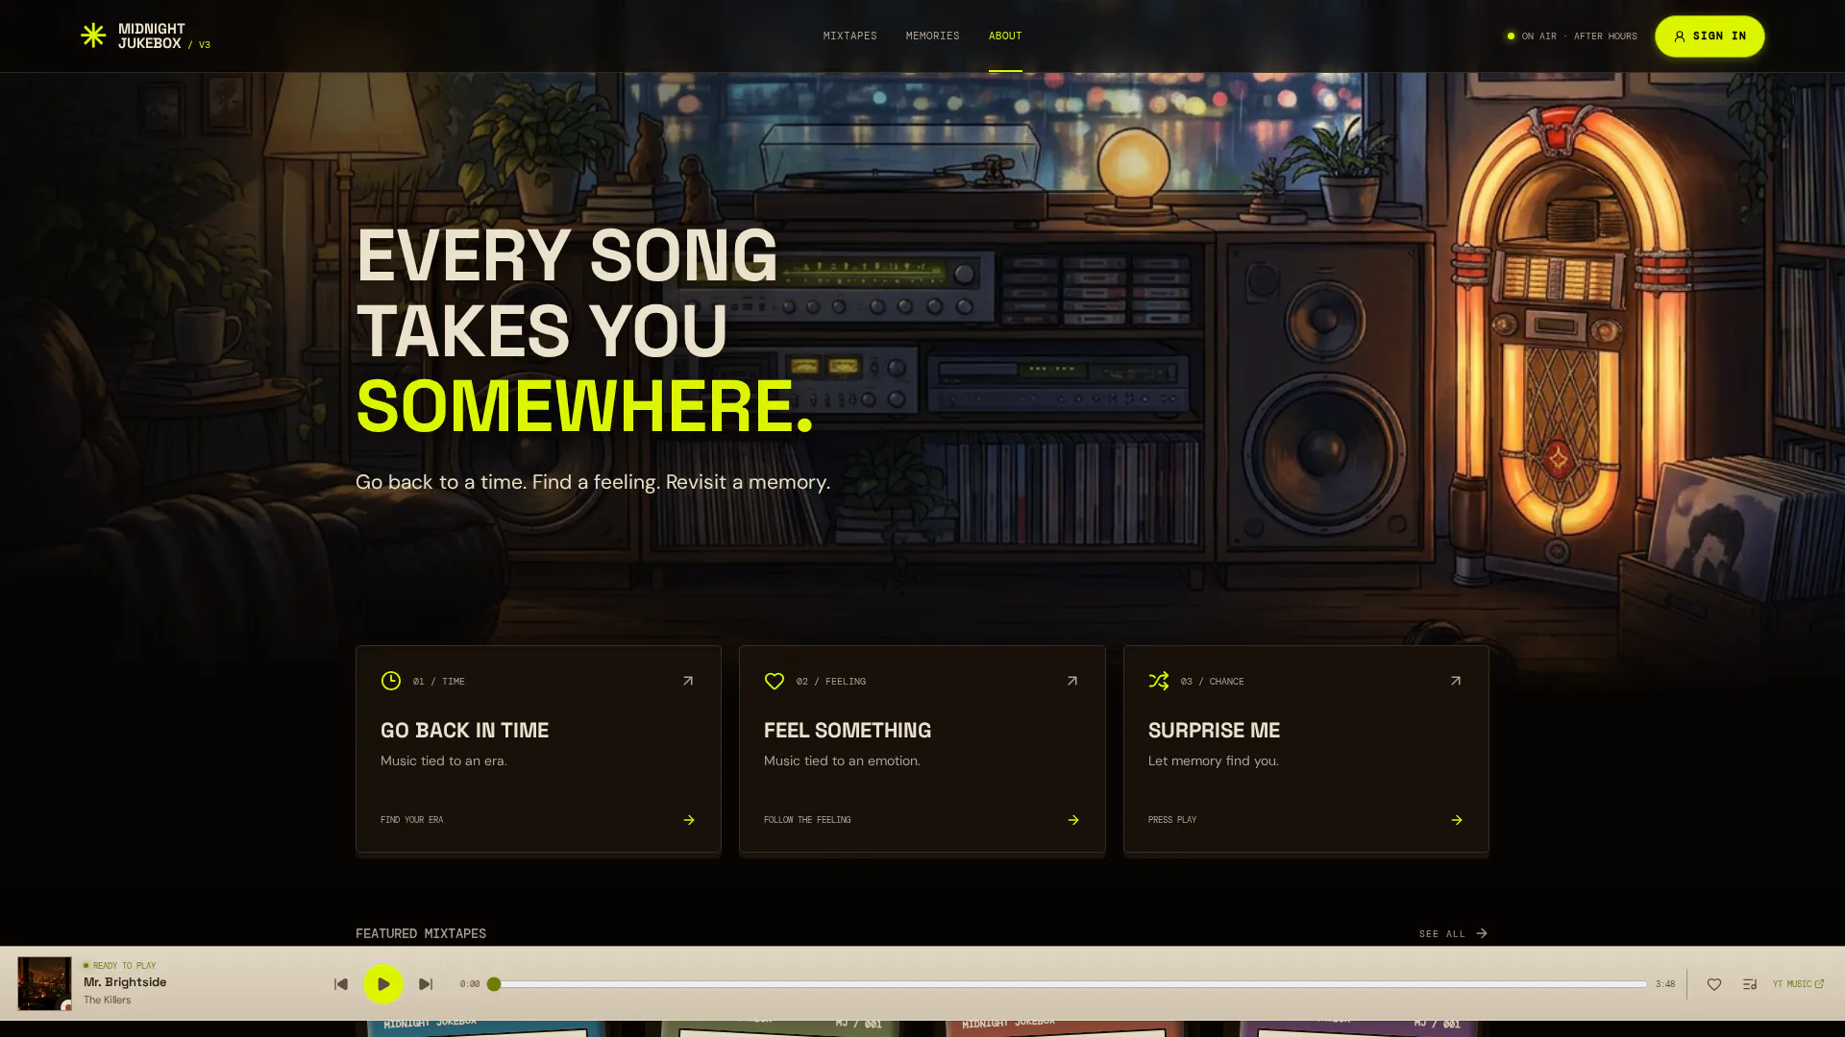Open the Mixtapes nav tab
1845x1037 pixels.
pos(849,36)
